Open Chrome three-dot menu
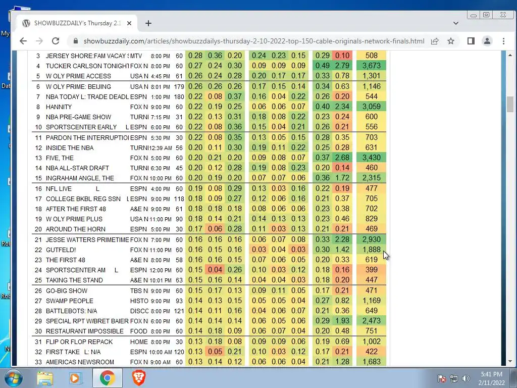 pos(503,41)
